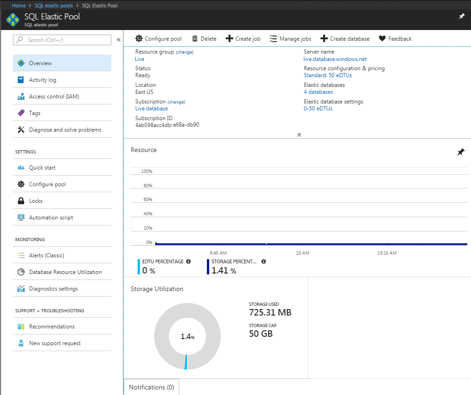Click the SQL Elastic Pool header icon

coord(13,20)
